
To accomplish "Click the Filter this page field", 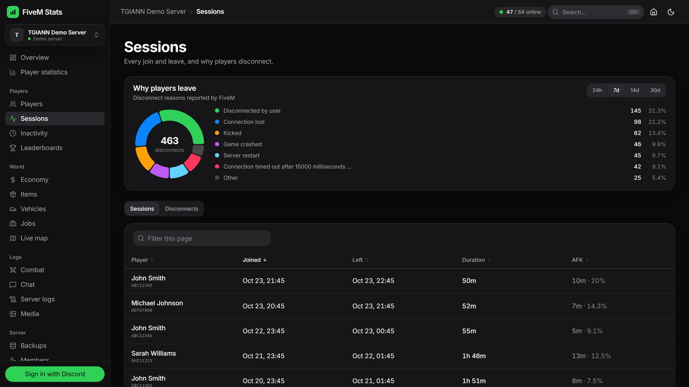I will click(202, 238).
